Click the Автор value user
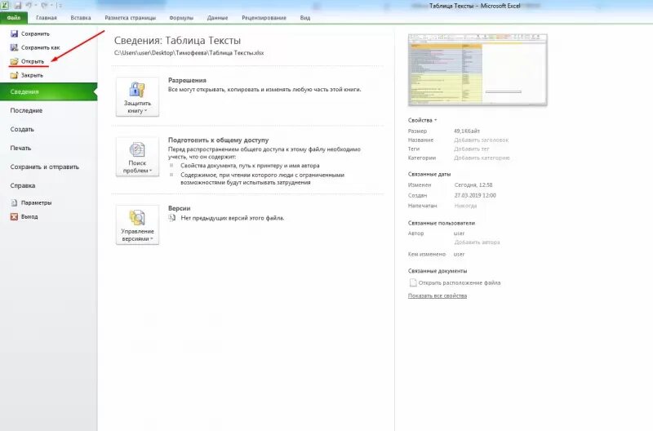 (x=459, y=233)
